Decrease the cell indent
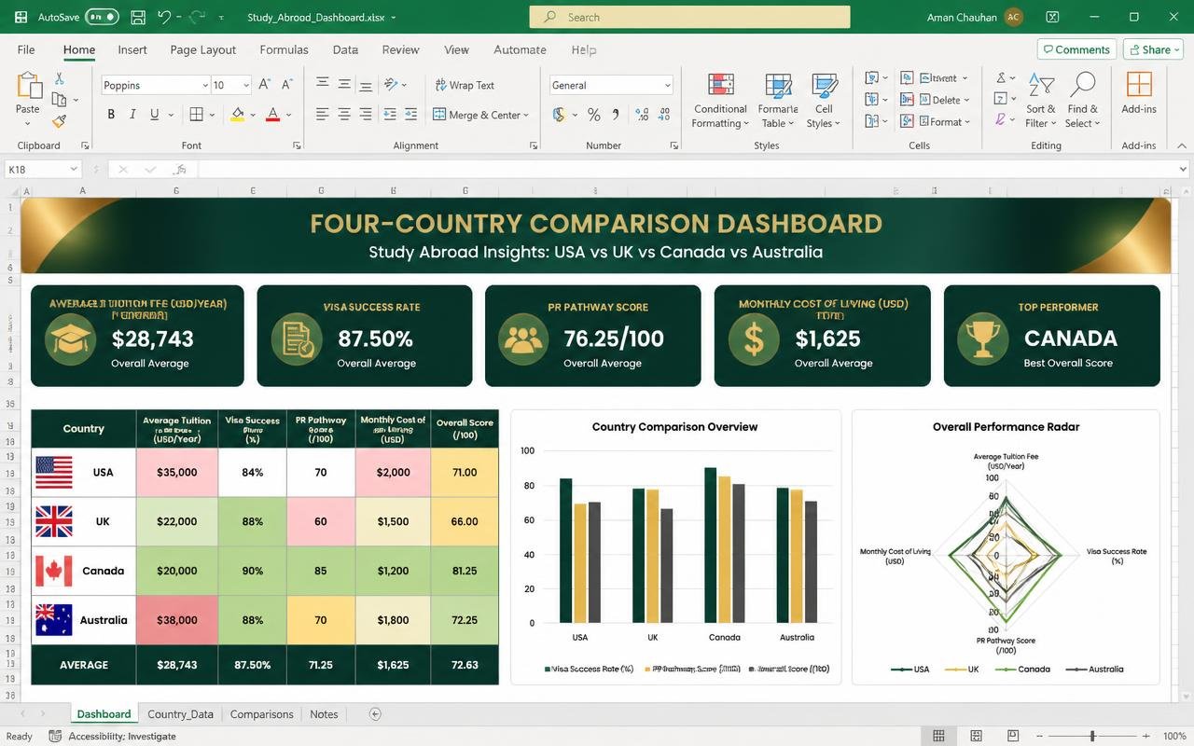This screenshot has height=746, width=1194. pos(389,115)
